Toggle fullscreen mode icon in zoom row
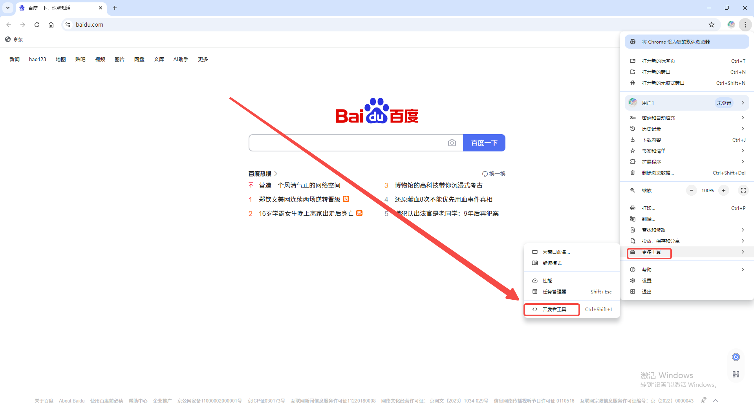 pos(743,190)
